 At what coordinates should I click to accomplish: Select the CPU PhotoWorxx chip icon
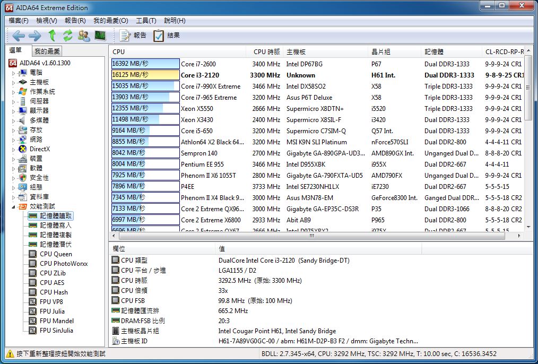32,264
